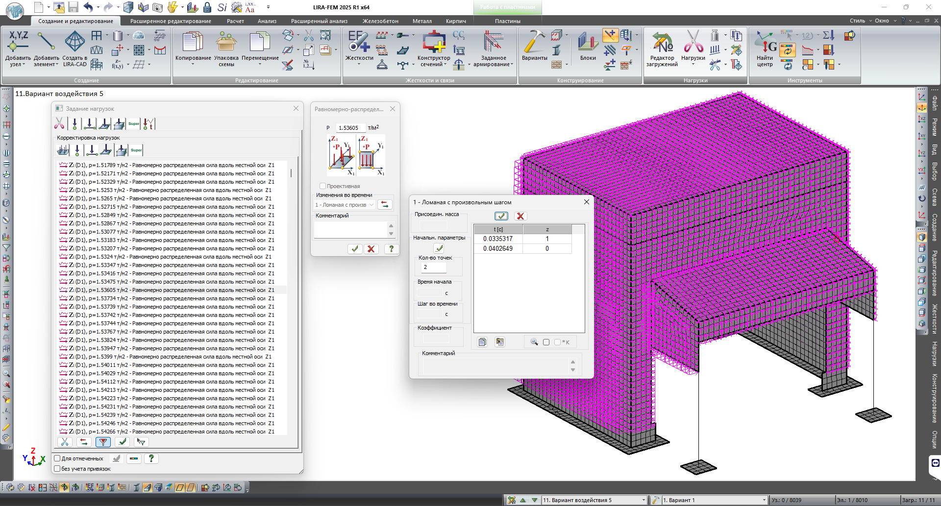Open the Вариант 1 dropdown
941x506 pixels.
tap(764, 500)
